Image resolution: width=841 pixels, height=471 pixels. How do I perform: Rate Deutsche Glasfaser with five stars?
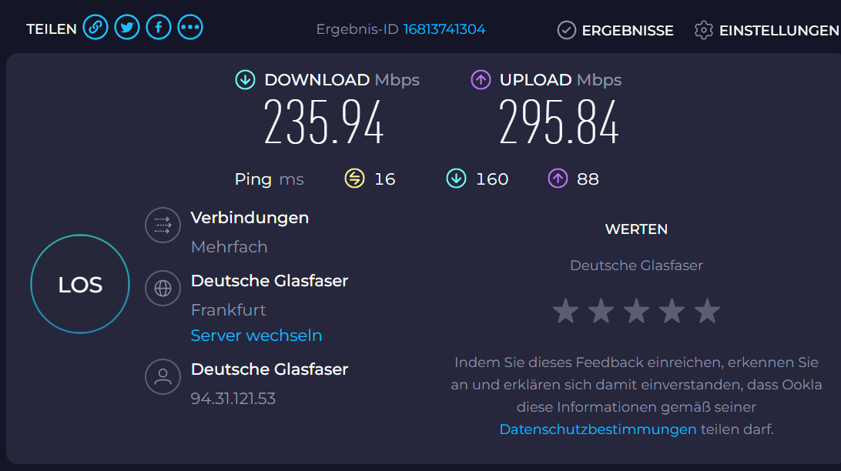point(707,311)
